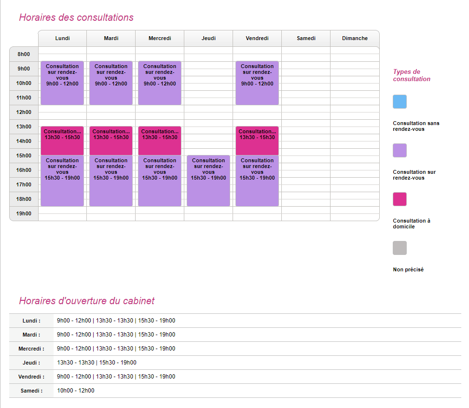Click Mercredi opening hours value text

116,349
